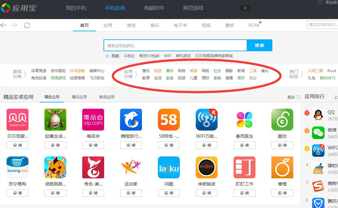This screenshot has height=208, width=338.
Task: Open the 58同城 app icon
Action: pos(169,120)
